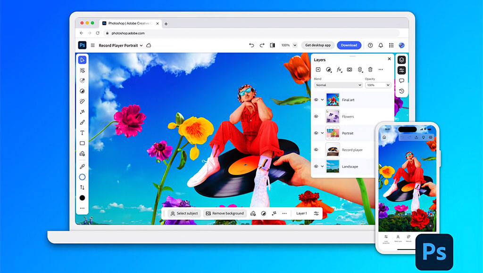
Task: Select the Rectangle shape tool
Action: (x=82, y=143)
